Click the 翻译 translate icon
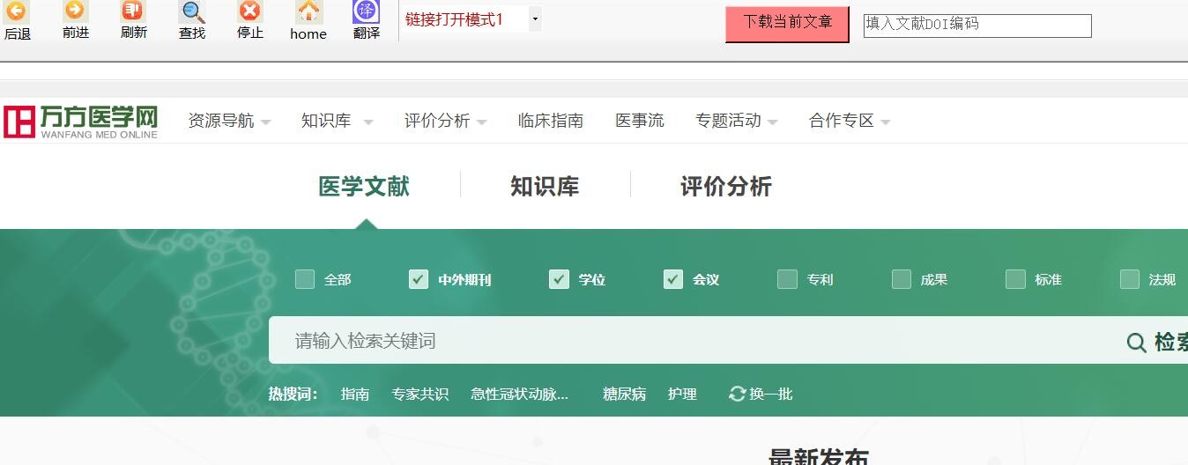Screen dimensions: 1188x465 point(366,11)
